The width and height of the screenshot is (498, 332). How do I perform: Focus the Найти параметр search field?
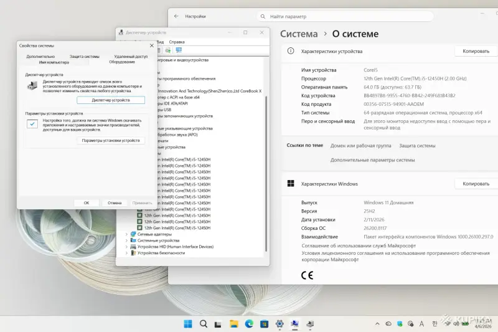tap(345, 17)
